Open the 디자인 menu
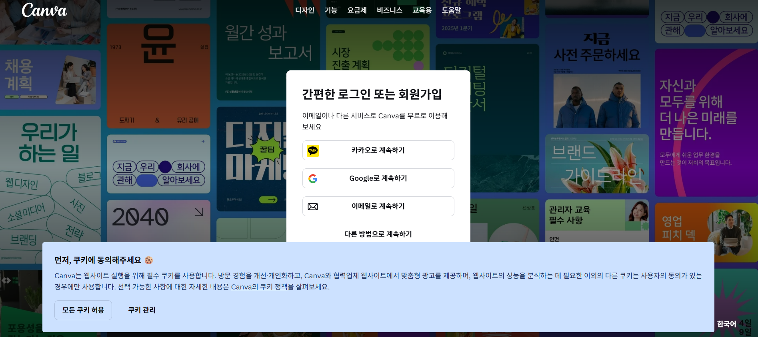Screen dimensions: 758x337 coord(304,10)
